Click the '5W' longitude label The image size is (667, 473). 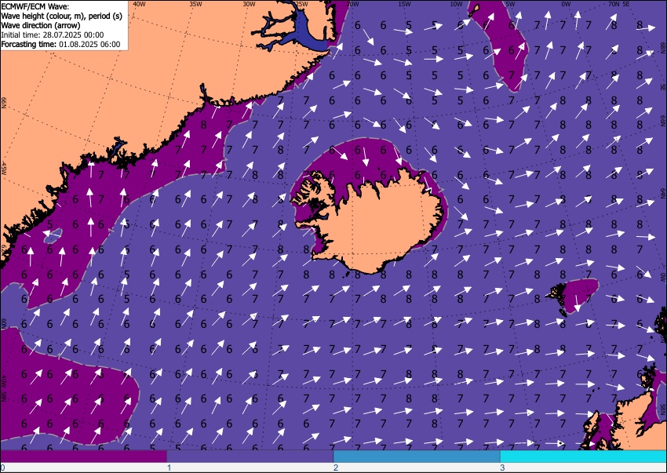pos(511,4)
